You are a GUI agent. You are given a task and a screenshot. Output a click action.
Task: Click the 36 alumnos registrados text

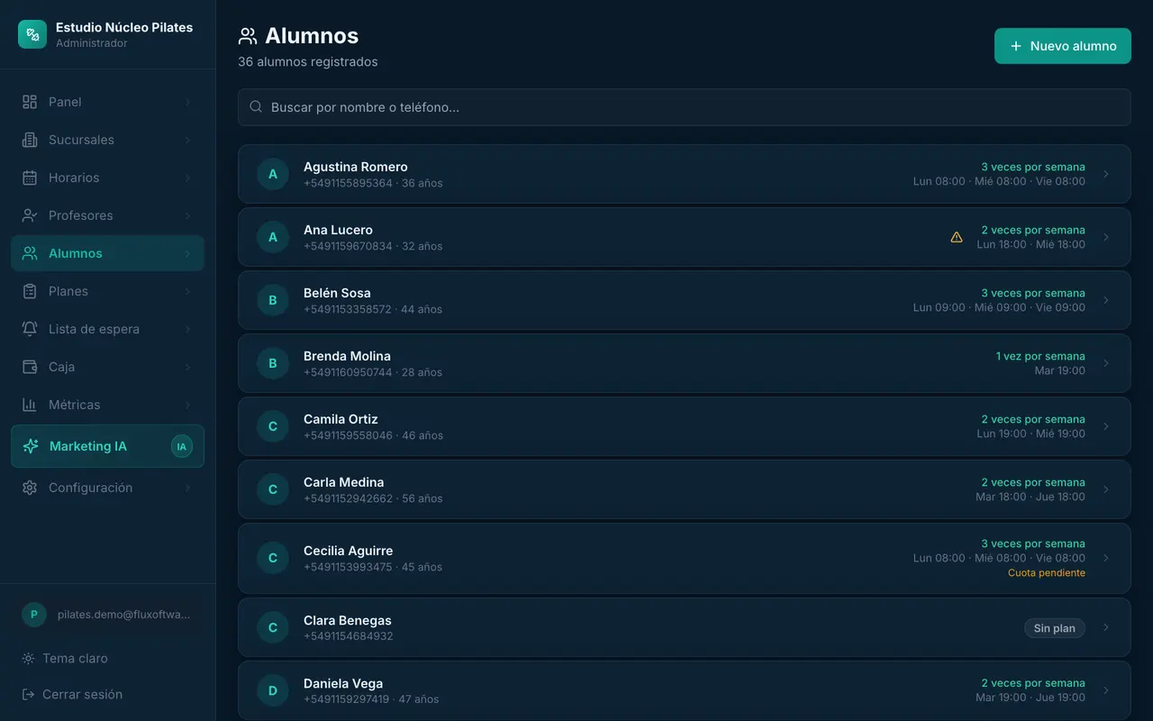click(x=308, y=62)
